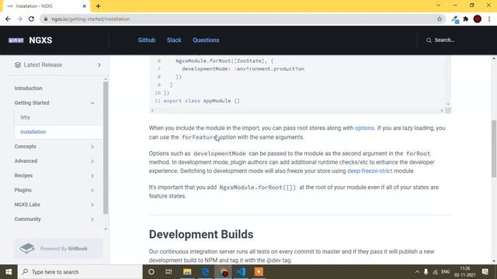Image resolution: width=497 pixels, height=279 pixels.
Task: Open the orange recorder app on taskbar
Action: 259,272
